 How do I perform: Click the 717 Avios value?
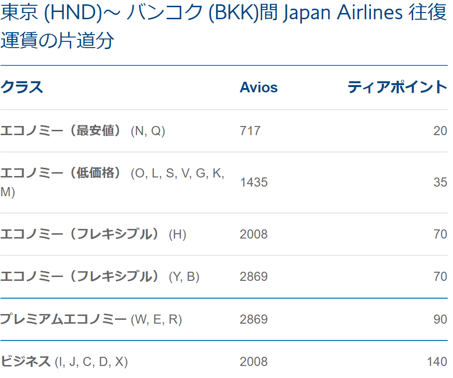click(x=250, y=131)
